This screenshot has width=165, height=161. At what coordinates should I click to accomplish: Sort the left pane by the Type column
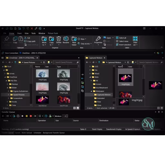coord(62,67)
